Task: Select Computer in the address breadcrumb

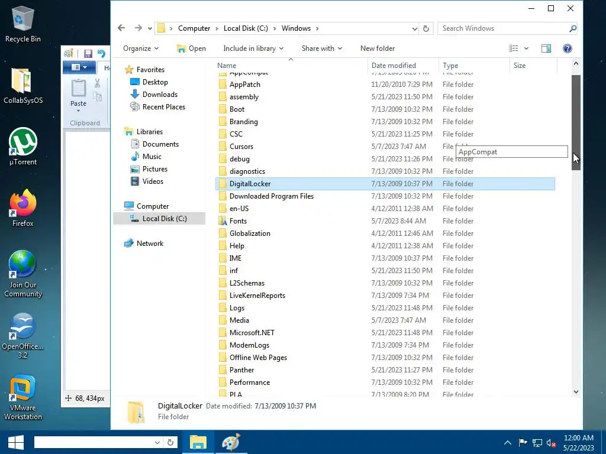Action: pos(194,28)
